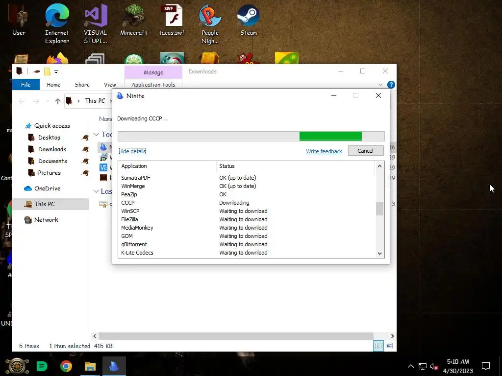Click the pin icon beside Desktop in Quick access
The width and height of the screenshot is (502, 376).
(85, 138)
